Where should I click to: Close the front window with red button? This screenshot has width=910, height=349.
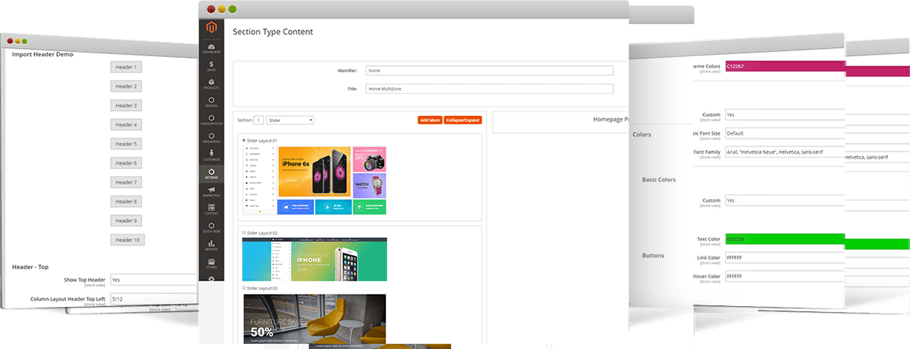pyautogui.click(x=211, y=9)
